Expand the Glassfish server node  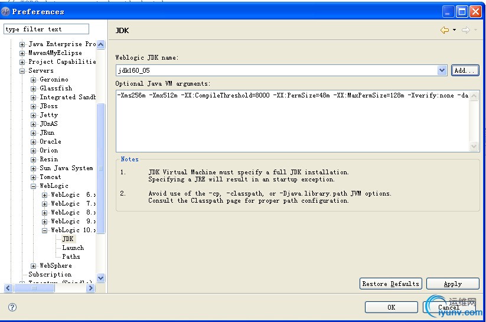33,89
